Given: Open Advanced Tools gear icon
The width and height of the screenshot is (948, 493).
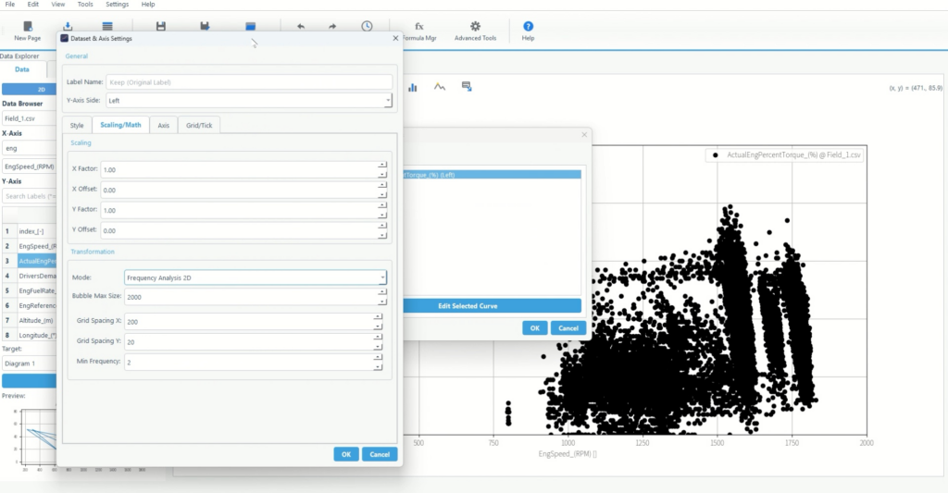Looking at the screenshot, I should coord(475,28).
